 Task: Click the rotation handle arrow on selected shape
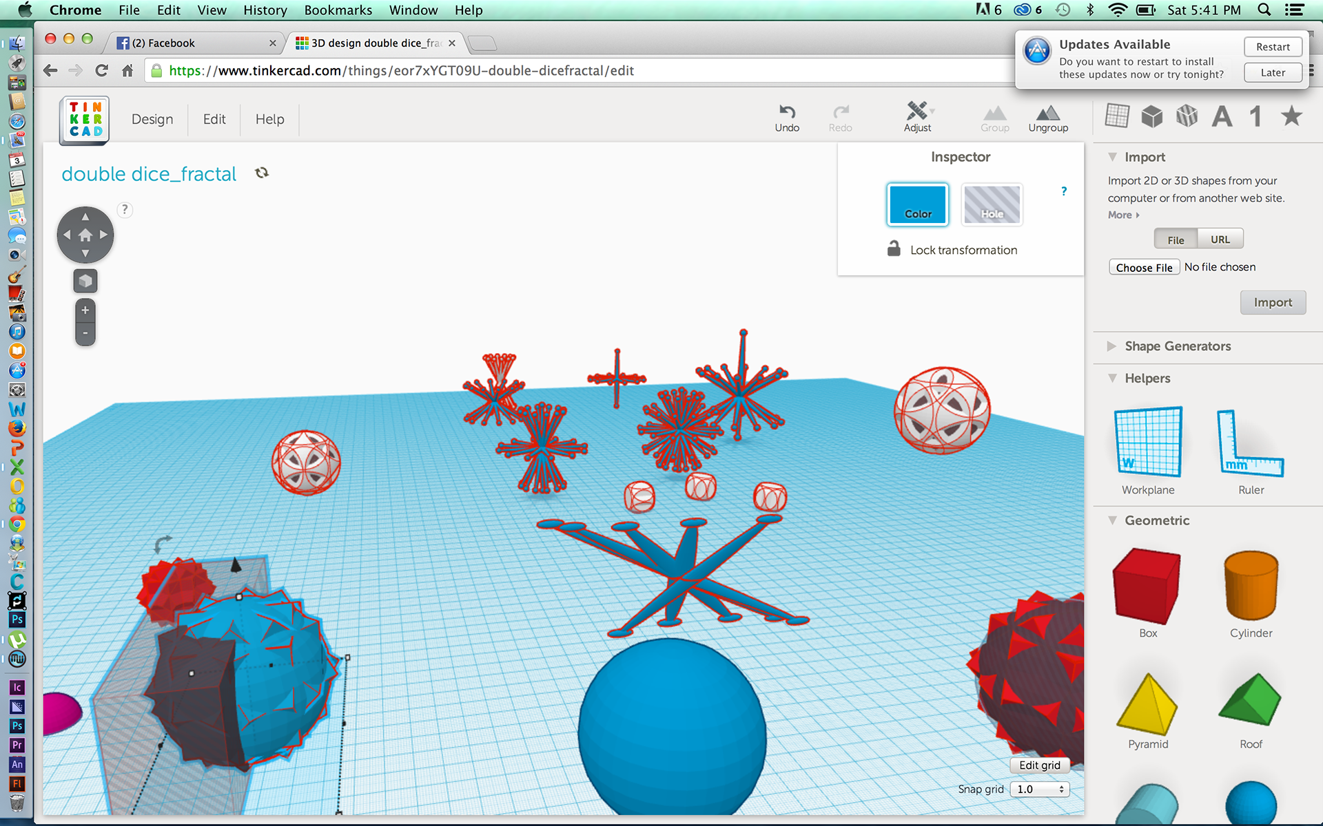162,544
